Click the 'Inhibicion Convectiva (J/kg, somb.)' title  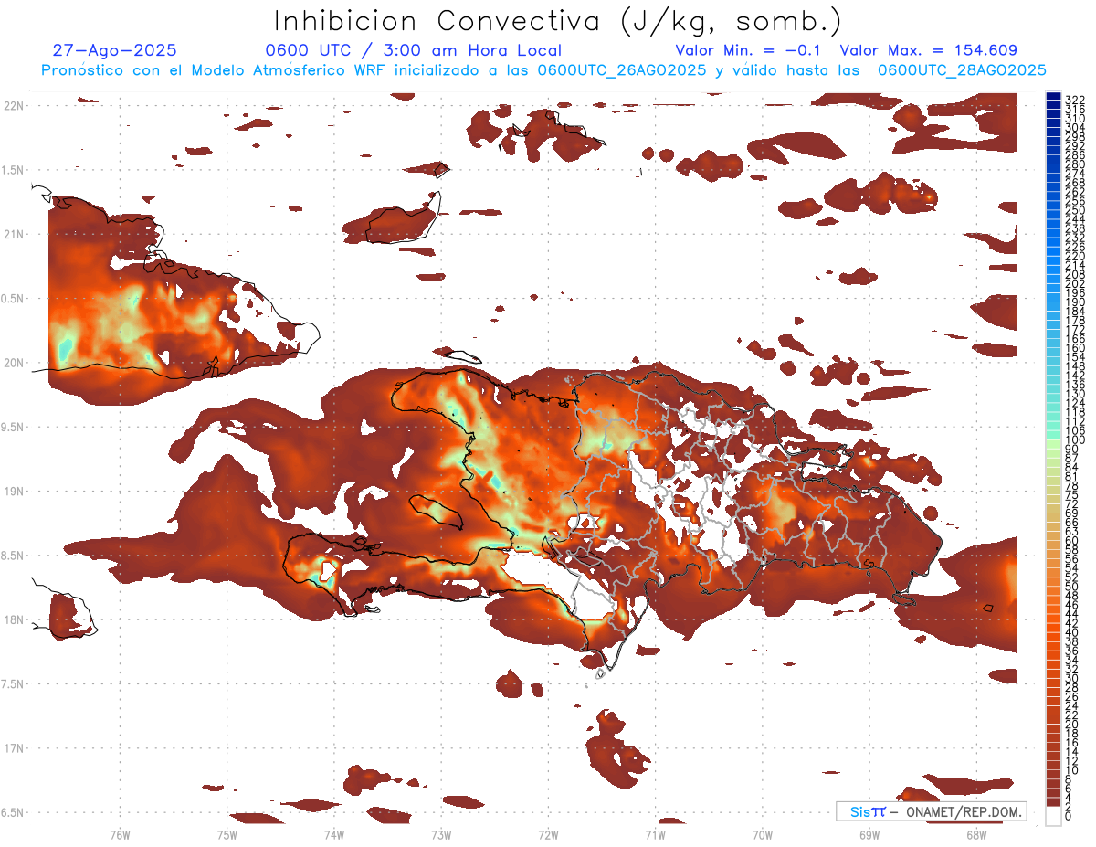click(x=558, y=22)
